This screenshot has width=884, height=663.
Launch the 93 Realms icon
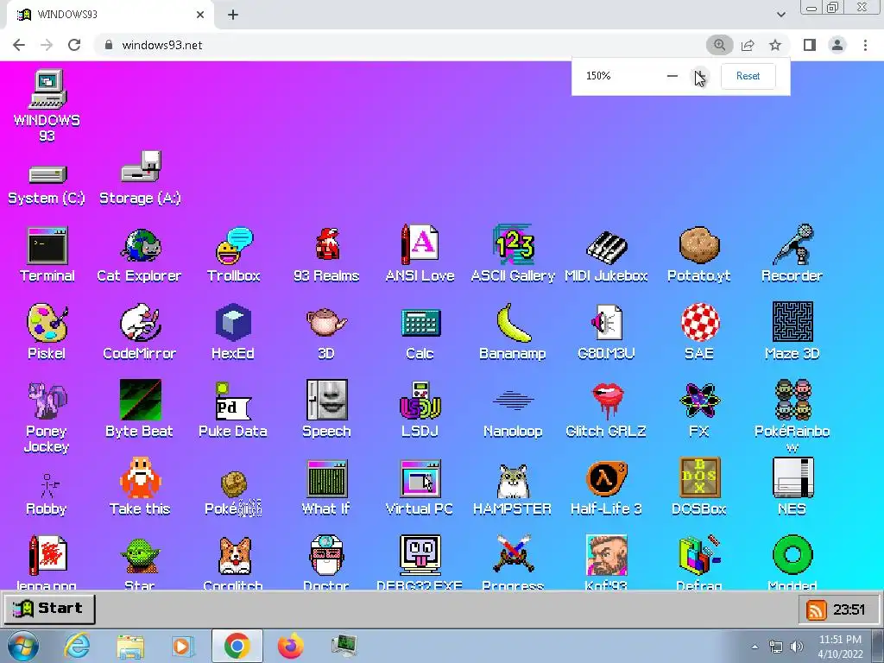(x=327, y=244)
